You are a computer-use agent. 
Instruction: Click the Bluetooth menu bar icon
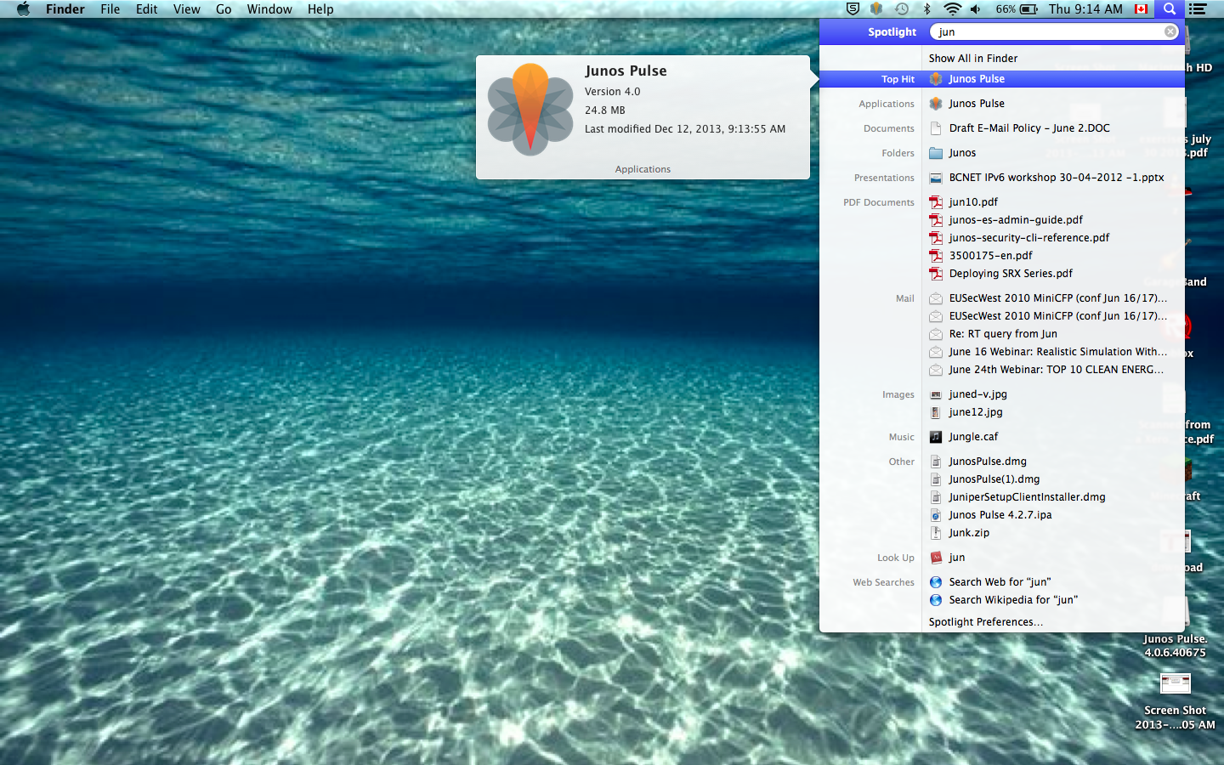point(927,9)
